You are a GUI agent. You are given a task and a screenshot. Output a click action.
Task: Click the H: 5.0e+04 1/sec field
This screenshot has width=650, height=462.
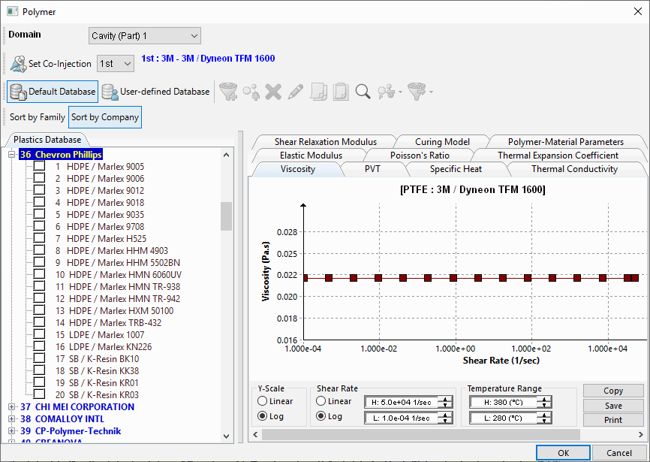click(402, 402)
